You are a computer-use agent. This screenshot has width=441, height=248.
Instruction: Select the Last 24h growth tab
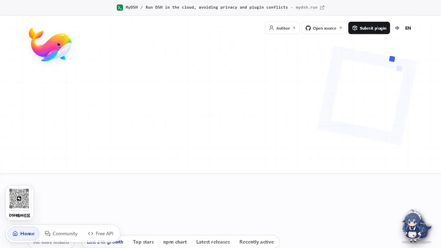pyautogui.click(x=105, y=242)
